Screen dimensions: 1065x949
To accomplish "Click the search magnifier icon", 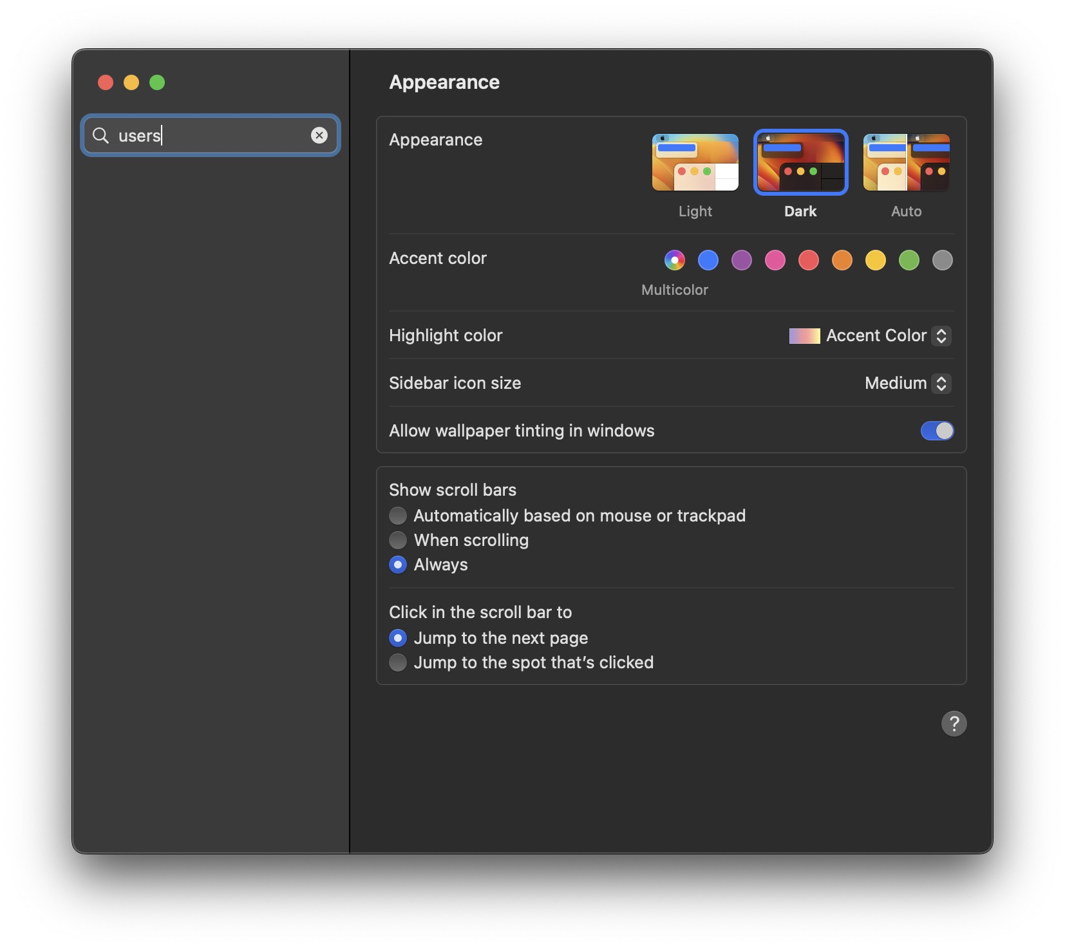I will point(101,135).
